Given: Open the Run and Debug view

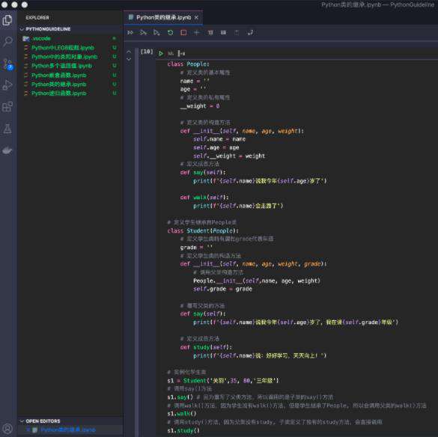Looking at the screenshot, I should (7, 85).
